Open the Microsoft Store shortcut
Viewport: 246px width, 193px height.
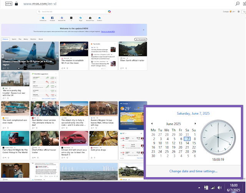90,19
